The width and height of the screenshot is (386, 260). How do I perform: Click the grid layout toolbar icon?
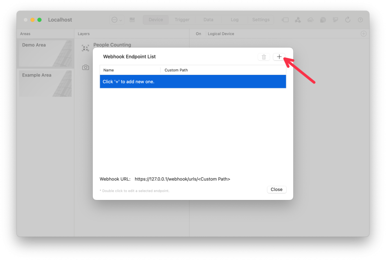[x=132, y=20]
